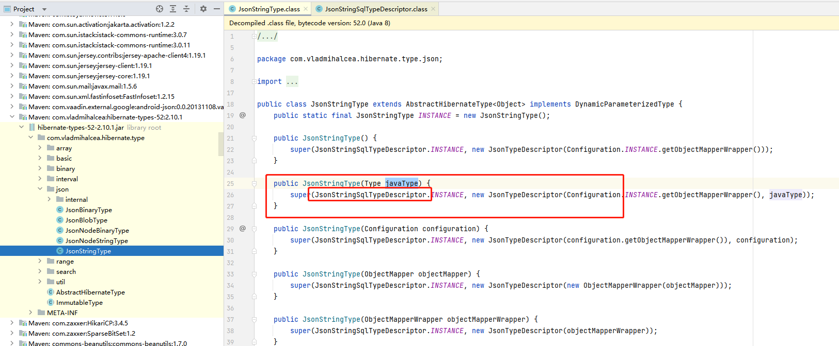
Task: Collapse the hibernate-types-52-2.10.1.jar node
Action: pos(21,127)
